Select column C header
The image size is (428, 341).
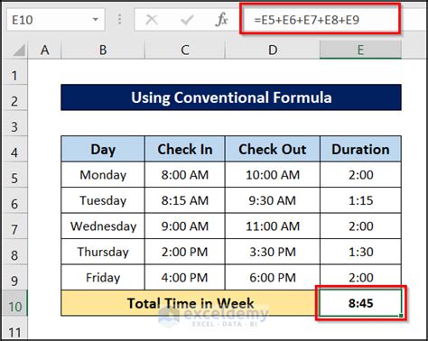(185, 50)
